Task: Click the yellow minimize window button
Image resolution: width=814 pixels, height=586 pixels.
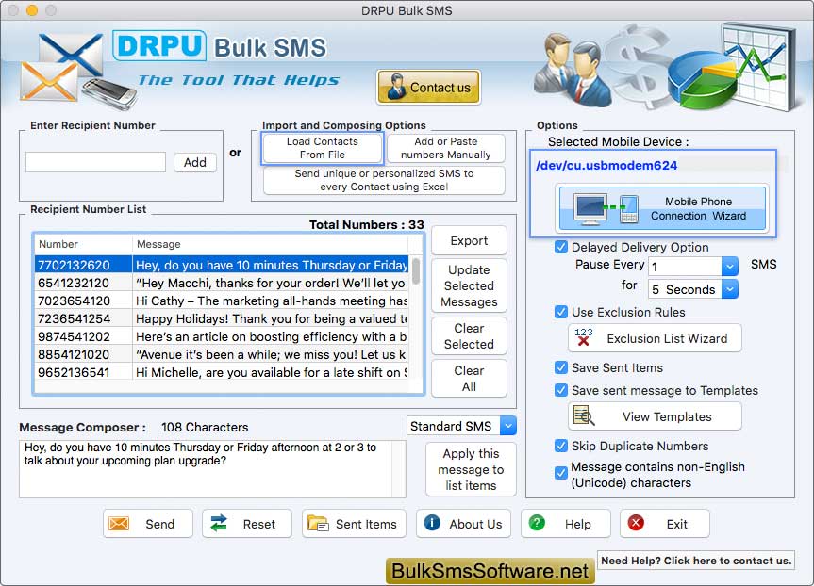Action: [32, 9]
